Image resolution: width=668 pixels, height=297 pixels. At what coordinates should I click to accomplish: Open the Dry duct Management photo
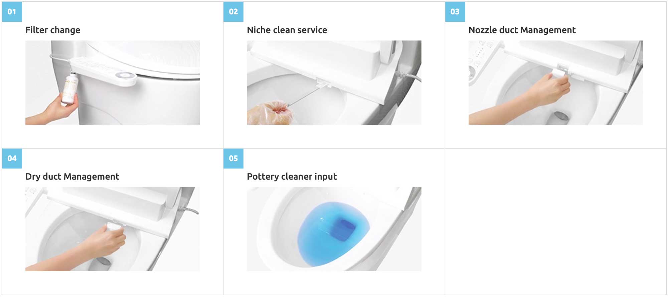[x=113, y=229]
